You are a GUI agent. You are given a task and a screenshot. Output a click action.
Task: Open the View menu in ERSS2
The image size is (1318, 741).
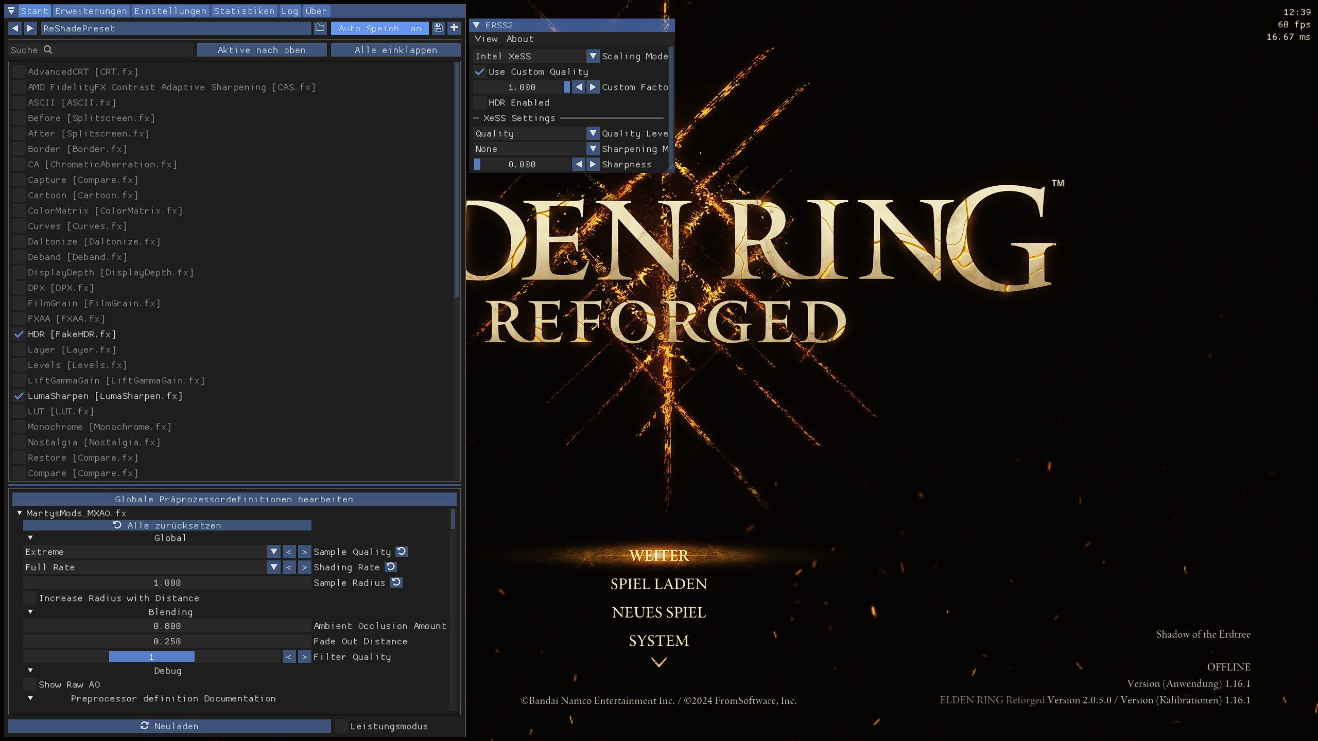[x=486, y=39]
